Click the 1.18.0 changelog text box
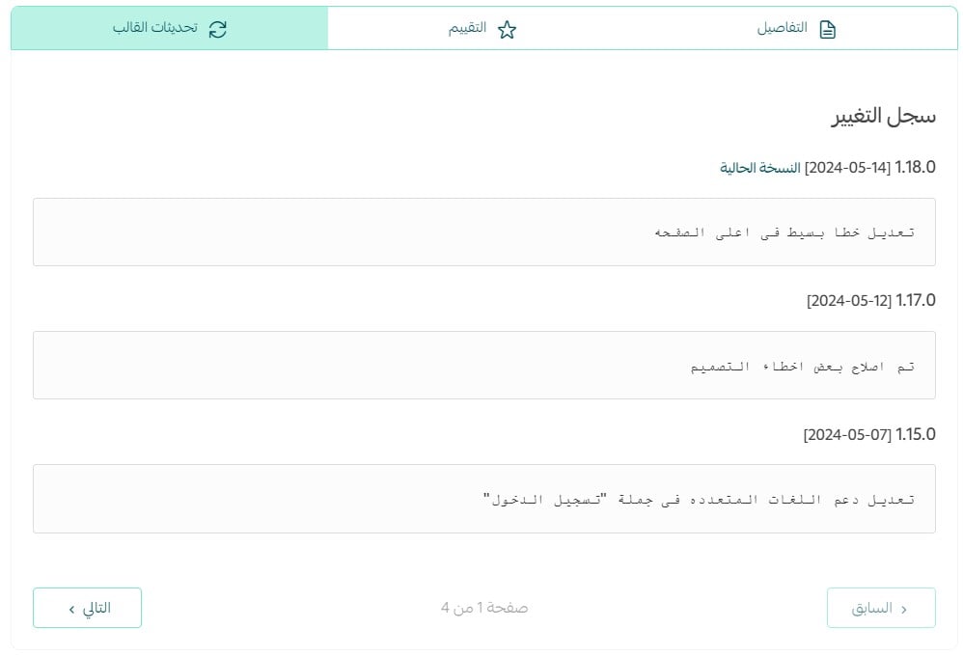Image resolution: width=963 pixels, height=656 pixels. tap(483, 232)
